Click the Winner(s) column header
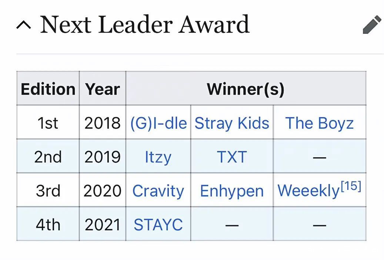The height and width of the screenshot is (260, 384). [246, 89]
